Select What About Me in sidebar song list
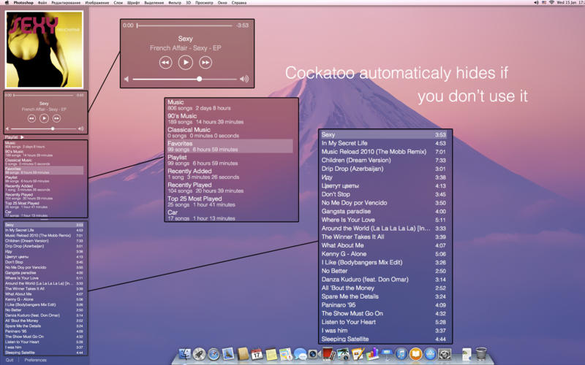Screen dimensions: 585x365 pyautogui.click(x=44, y=294)
